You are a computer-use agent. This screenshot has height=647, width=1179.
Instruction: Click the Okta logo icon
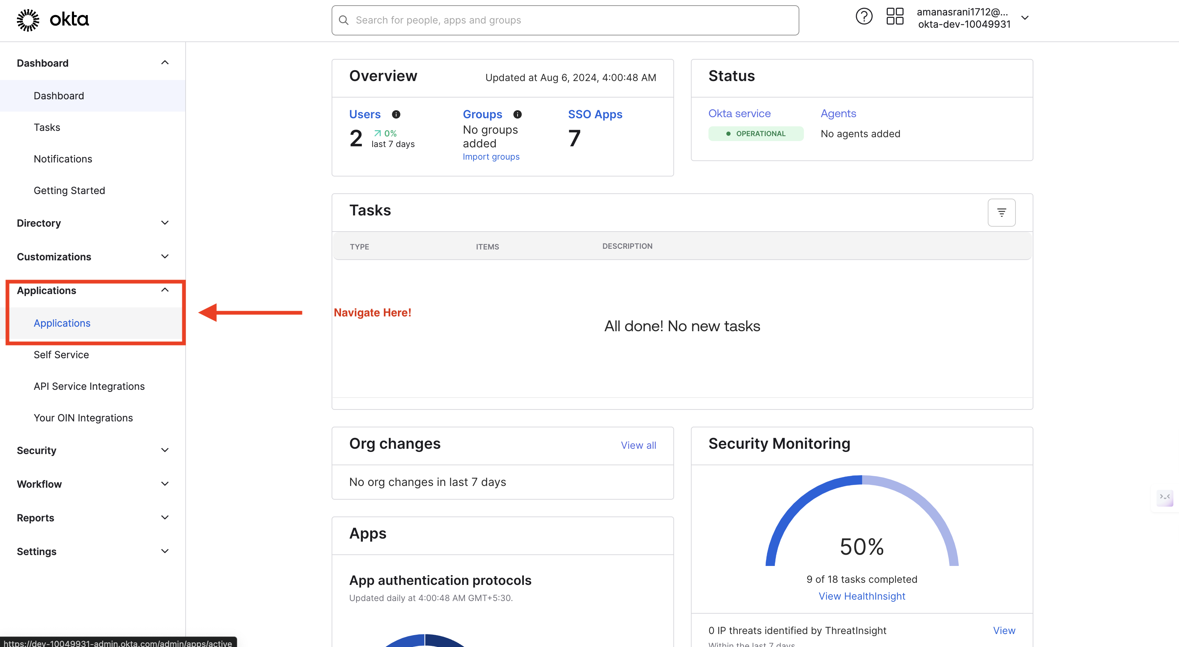tap(28, 20)
